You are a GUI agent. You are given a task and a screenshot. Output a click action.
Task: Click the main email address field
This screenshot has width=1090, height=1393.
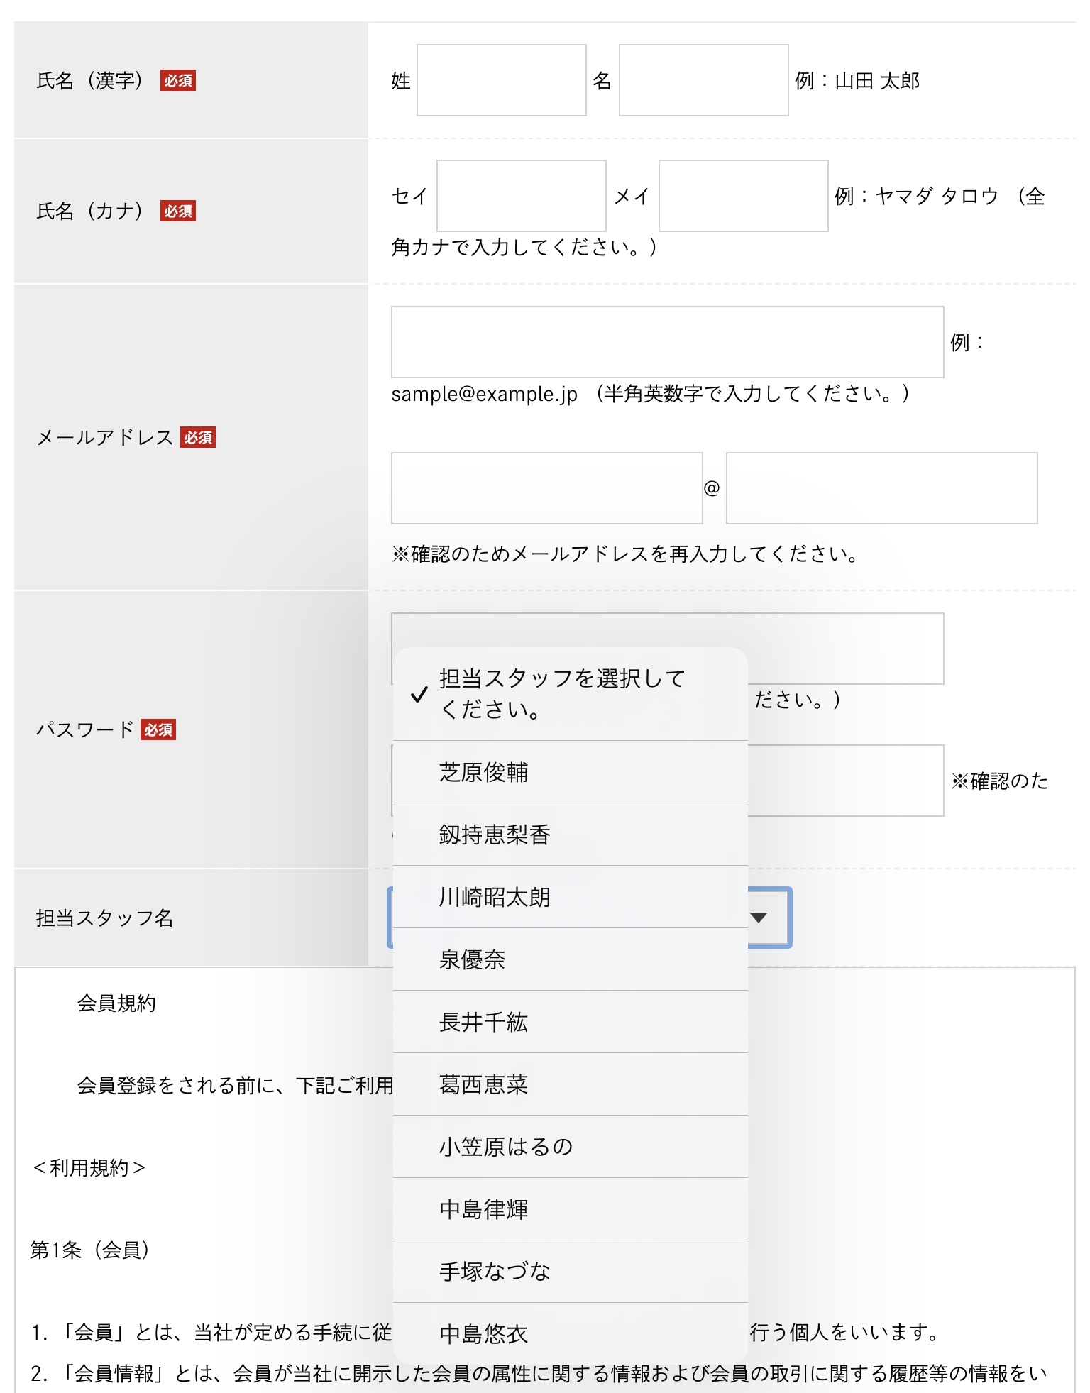(667, 342)
